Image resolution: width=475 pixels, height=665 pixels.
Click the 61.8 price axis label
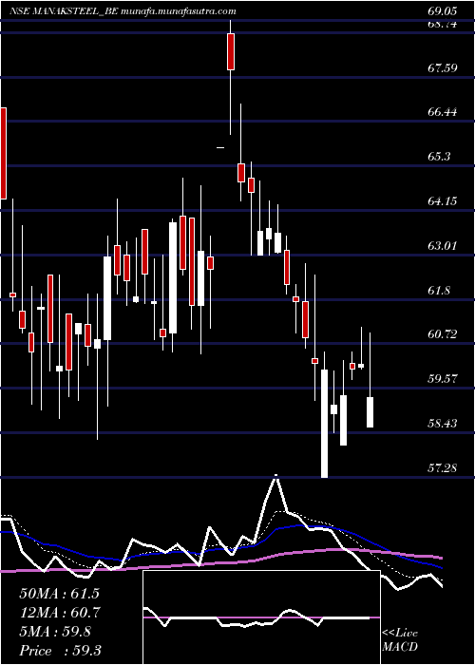click(x=439, y=291)
